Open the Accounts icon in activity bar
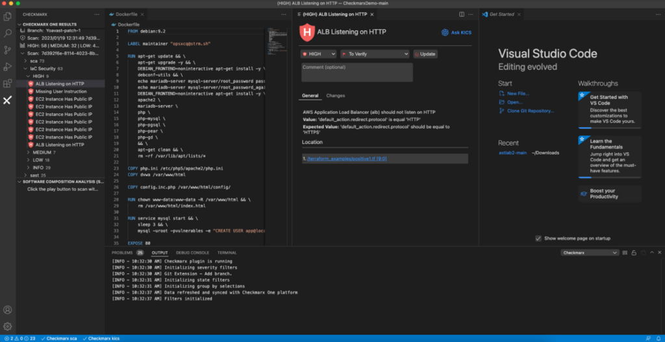This screenshot has width=665, height=342. 8,310
